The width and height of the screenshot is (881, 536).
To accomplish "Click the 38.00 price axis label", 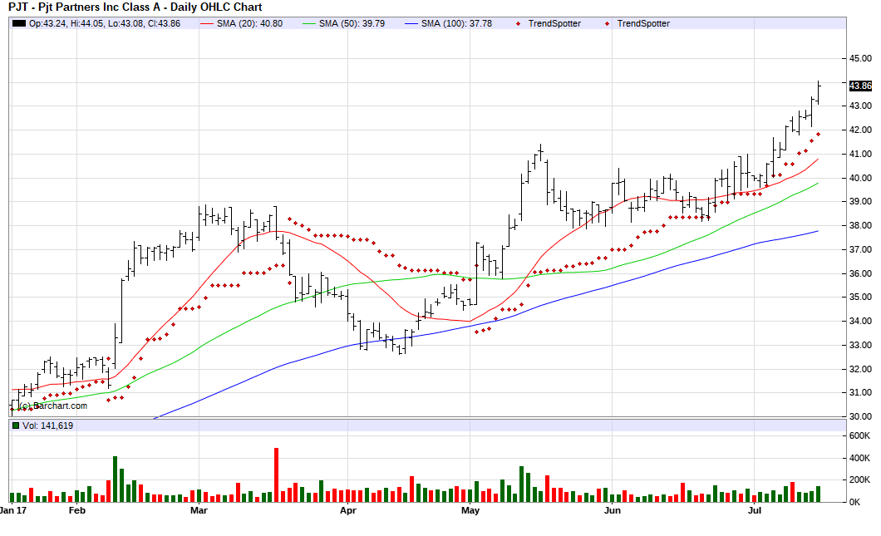I will (x=860, y=226).
